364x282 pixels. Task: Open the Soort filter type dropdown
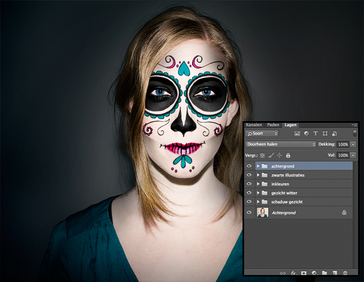tap(262, 133)
